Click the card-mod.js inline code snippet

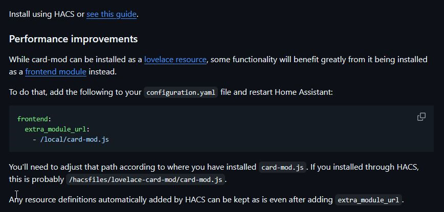282,167
